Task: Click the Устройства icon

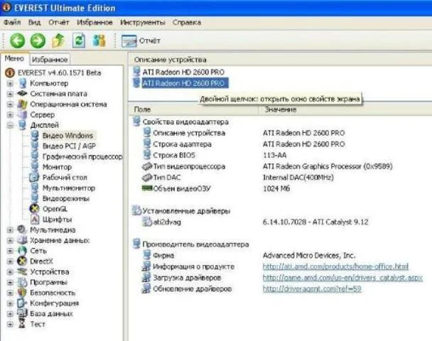Action: coord(22,271)
